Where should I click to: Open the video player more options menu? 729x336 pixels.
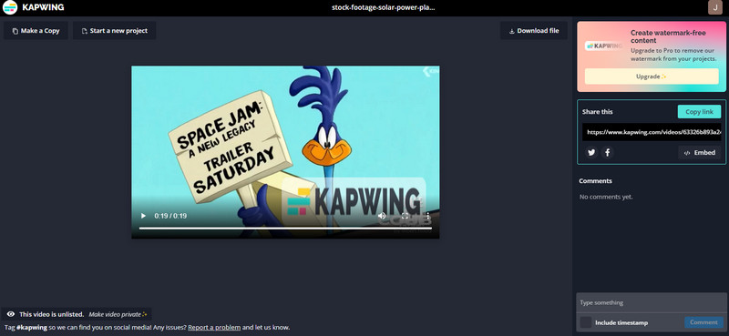pyautogui.click(x=428, y=216)
